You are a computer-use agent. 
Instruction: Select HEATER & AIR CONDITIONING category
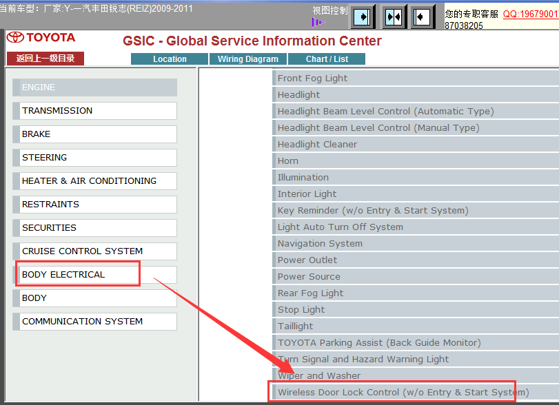point(95,181)
